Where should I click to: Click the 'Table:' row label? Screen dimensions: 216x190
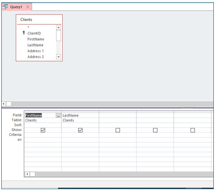(x=17, y=120)
